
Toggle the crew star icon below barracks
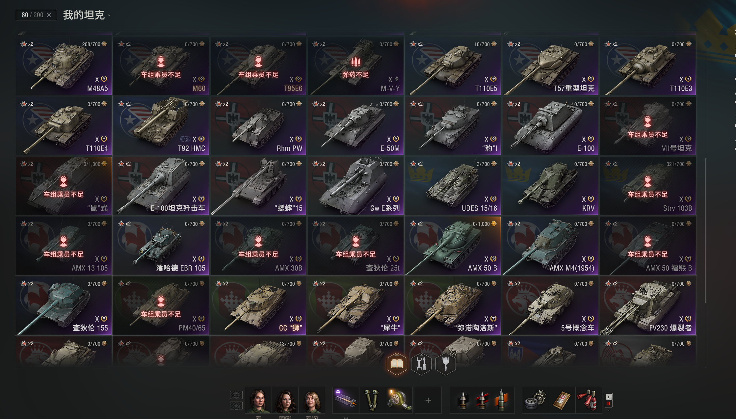tap(236, 406)
